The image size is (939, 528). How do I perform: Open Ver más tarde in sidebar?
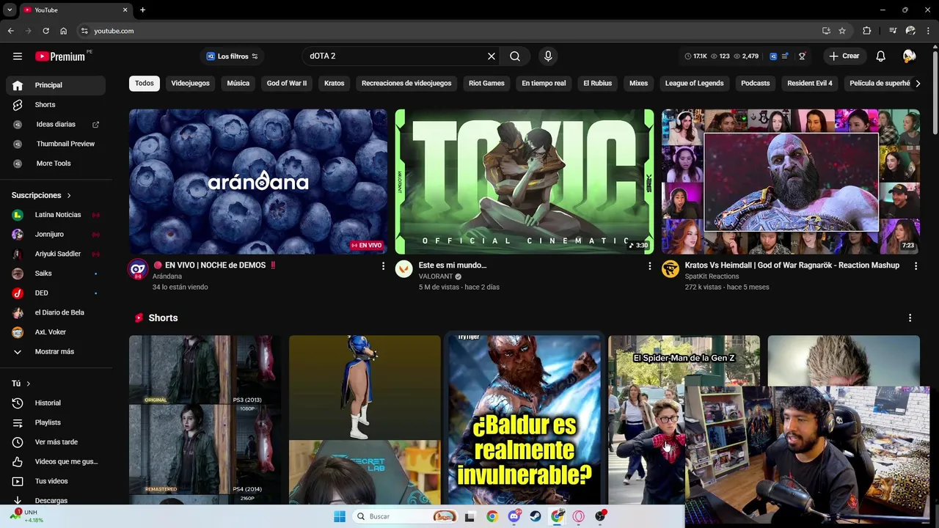pos(56,442)
